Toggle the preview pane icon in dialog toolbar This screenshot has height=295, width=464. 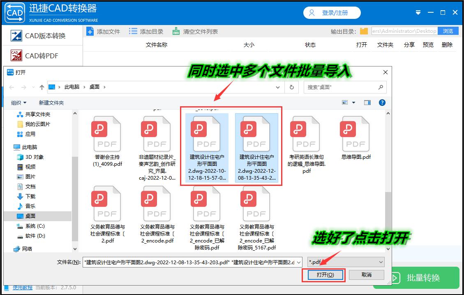click(367, 103)
